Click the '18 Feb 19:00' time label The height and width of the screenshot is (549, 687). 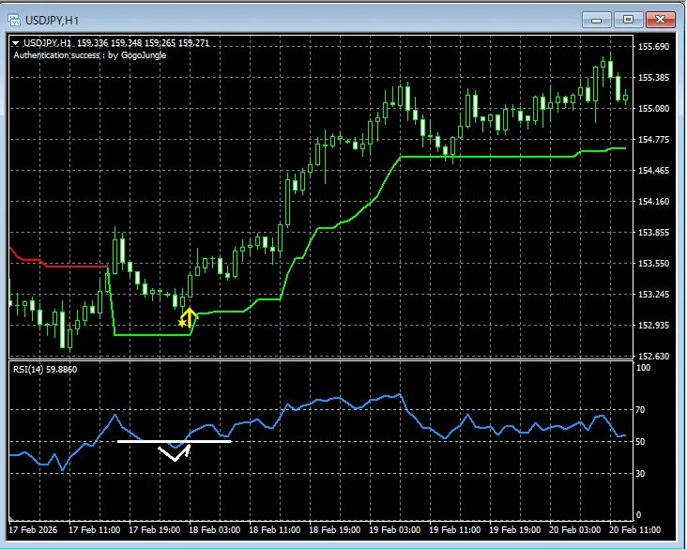click(x=334, y=529)
